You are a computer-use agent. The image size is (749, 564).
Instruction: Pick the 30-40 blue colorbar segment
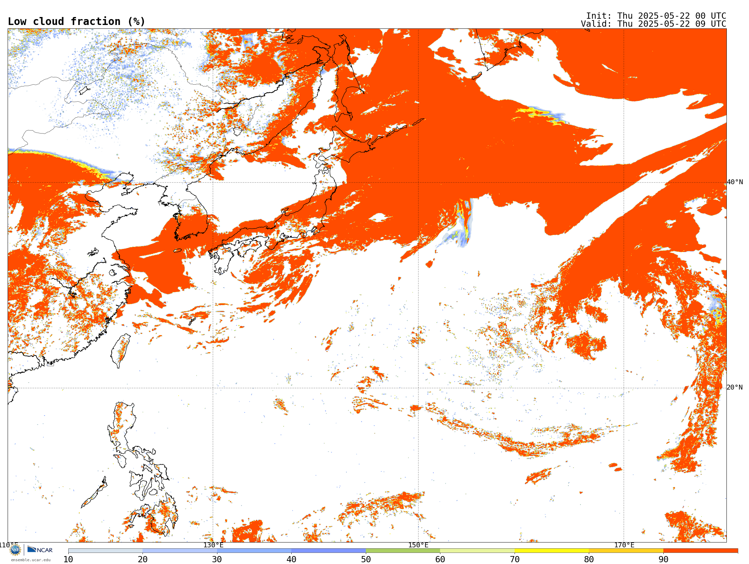[254, 551]
